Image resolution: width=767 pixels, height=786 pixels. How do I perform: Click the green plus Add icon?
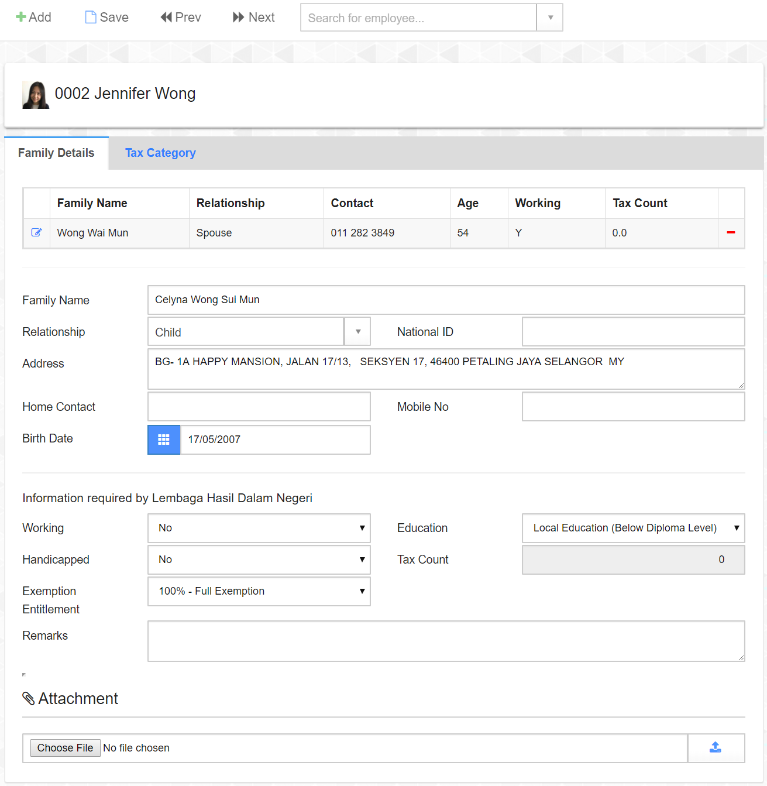tap(21, 17)
